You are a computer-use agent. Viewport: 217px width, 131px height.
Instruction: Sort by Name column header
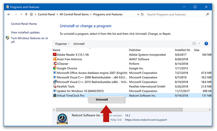(x=56, y=50)
